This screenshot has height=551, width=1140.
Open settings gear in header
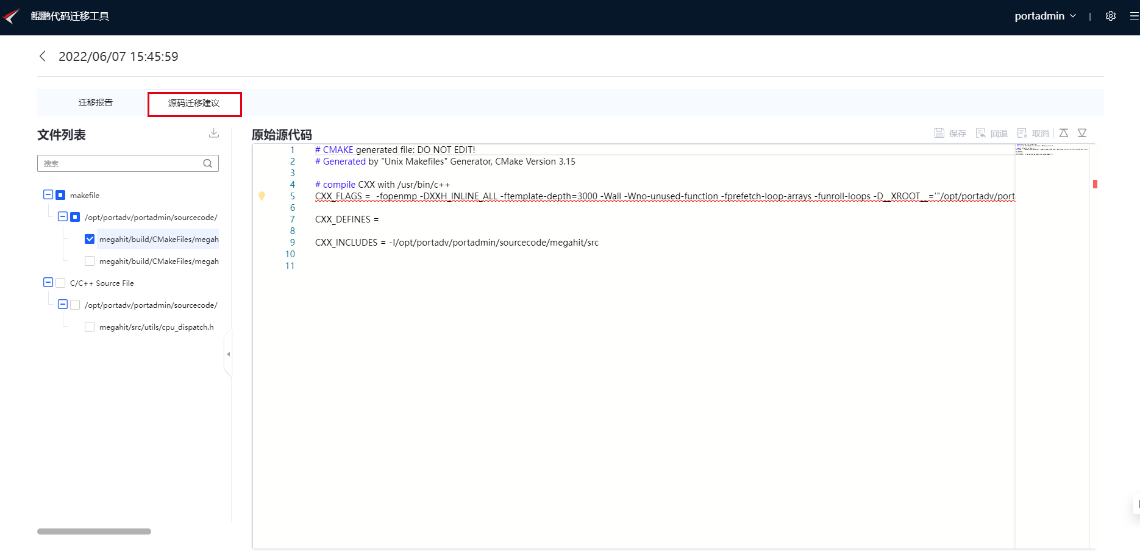pyautogui.click(x=1111, y=16)
